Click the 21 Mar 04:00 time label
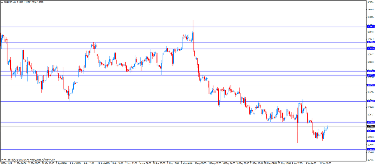375x165 pixels. pyautogui.click(x=20, y=164)
